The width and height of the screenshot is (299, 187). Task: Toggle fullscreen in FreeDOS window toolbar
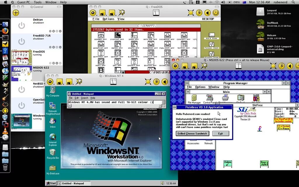click(x=191, y=13)
